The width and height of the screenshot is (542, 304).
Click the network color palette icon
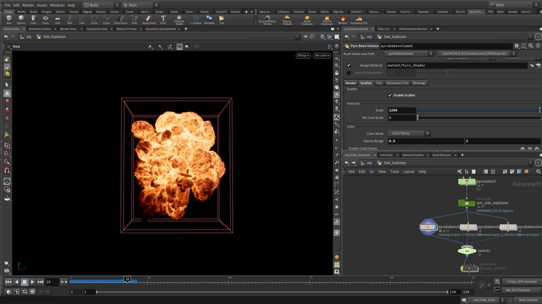pyautogui.click(x=485, y=171)
